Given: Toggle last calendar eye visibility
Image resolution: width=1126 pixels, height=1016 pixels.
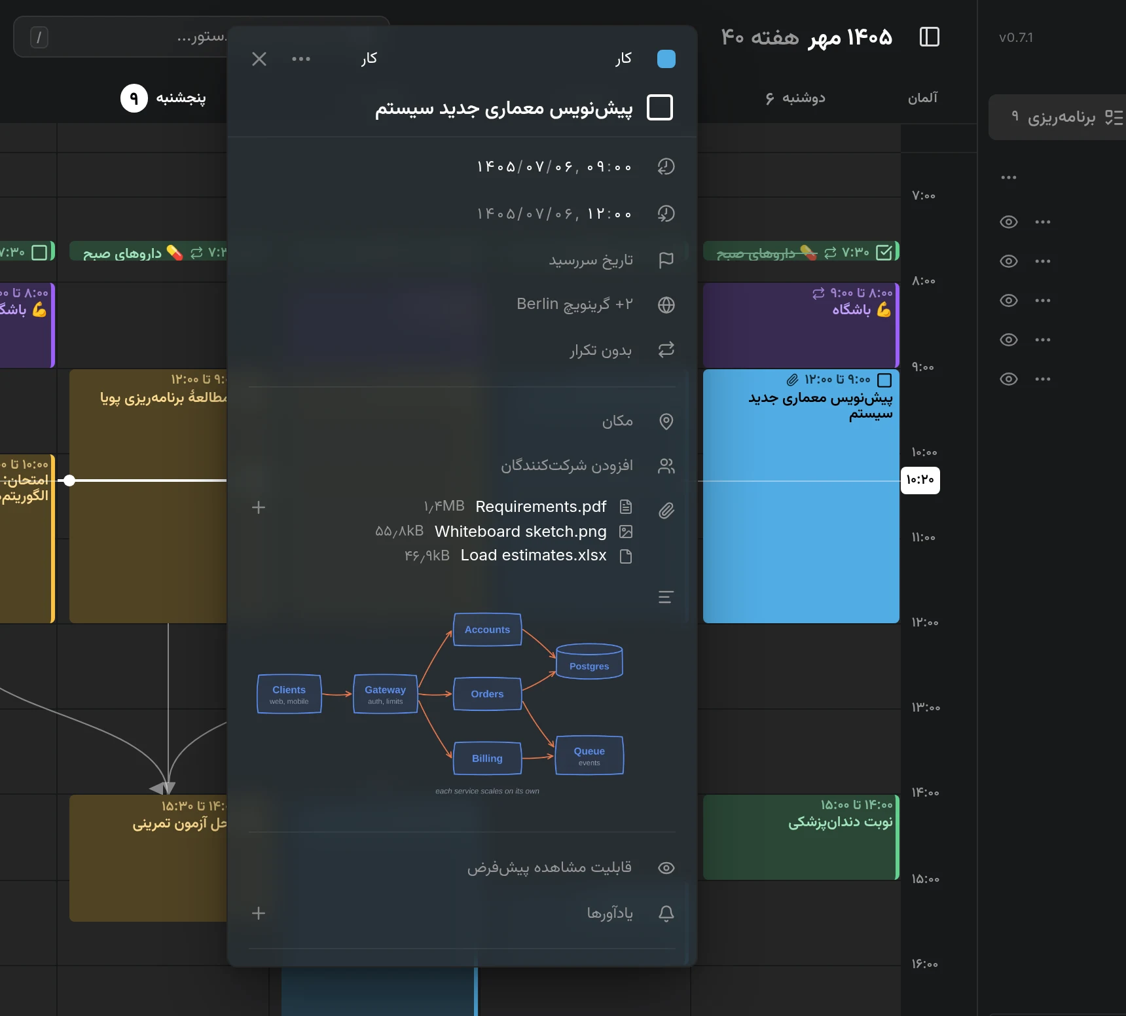Looking at the screenshot, I should pos(1009,379).
